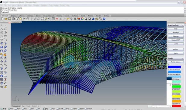
Task: Click the New file icon in toolbar
Action: coord(2,19)
